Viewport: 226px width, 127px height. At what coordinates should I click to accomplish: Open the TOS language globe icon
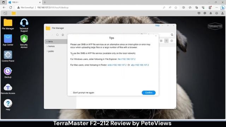coord(216,13)
